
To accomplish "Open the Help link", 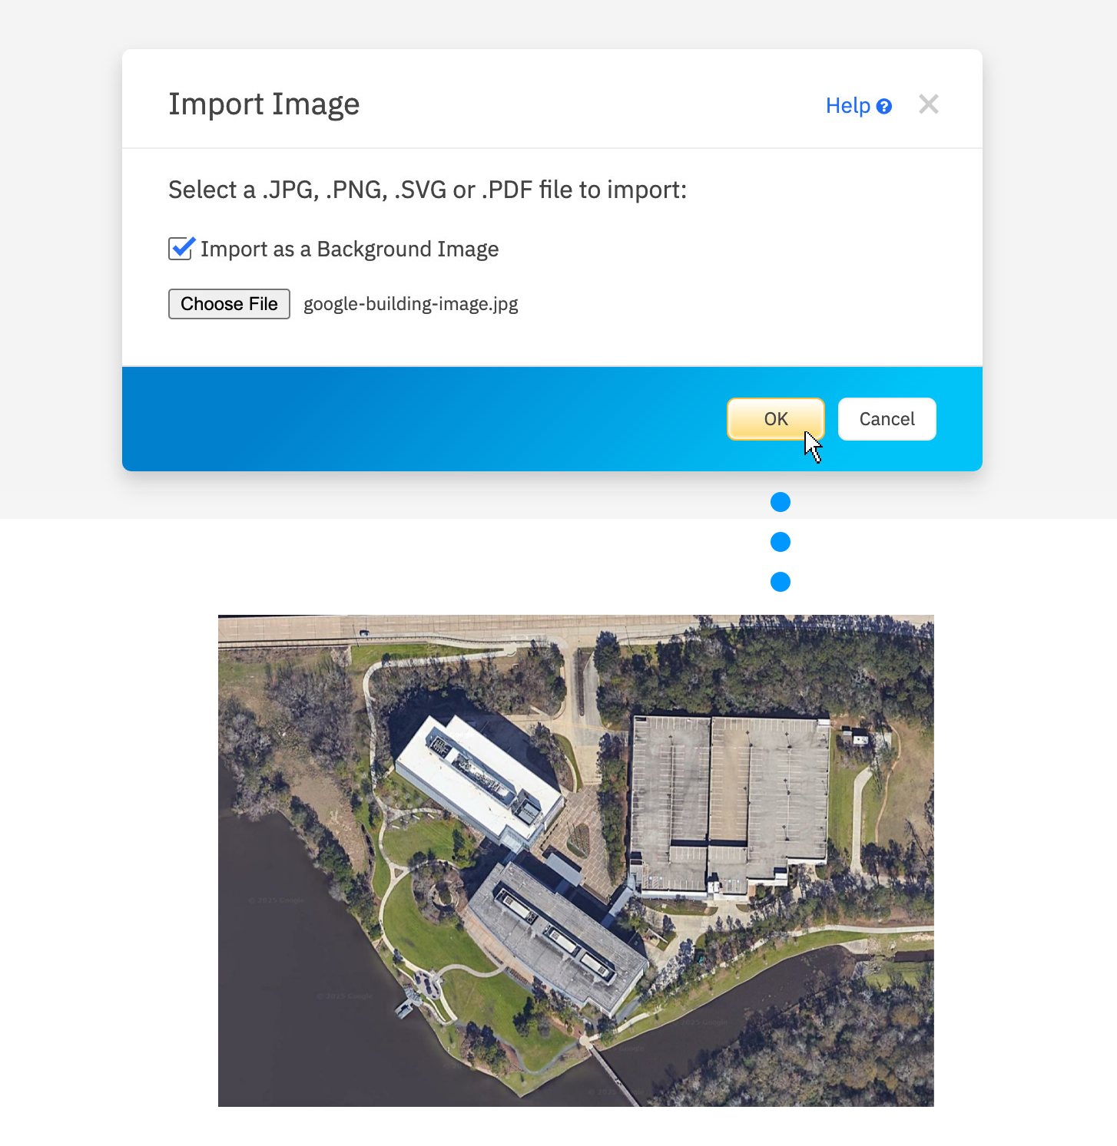I will point(847,105).
